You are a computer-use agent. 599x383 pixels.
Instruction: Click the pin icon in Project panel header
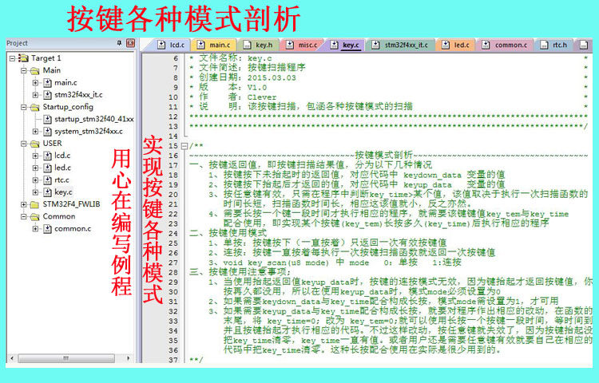click(x=119, y=43)
